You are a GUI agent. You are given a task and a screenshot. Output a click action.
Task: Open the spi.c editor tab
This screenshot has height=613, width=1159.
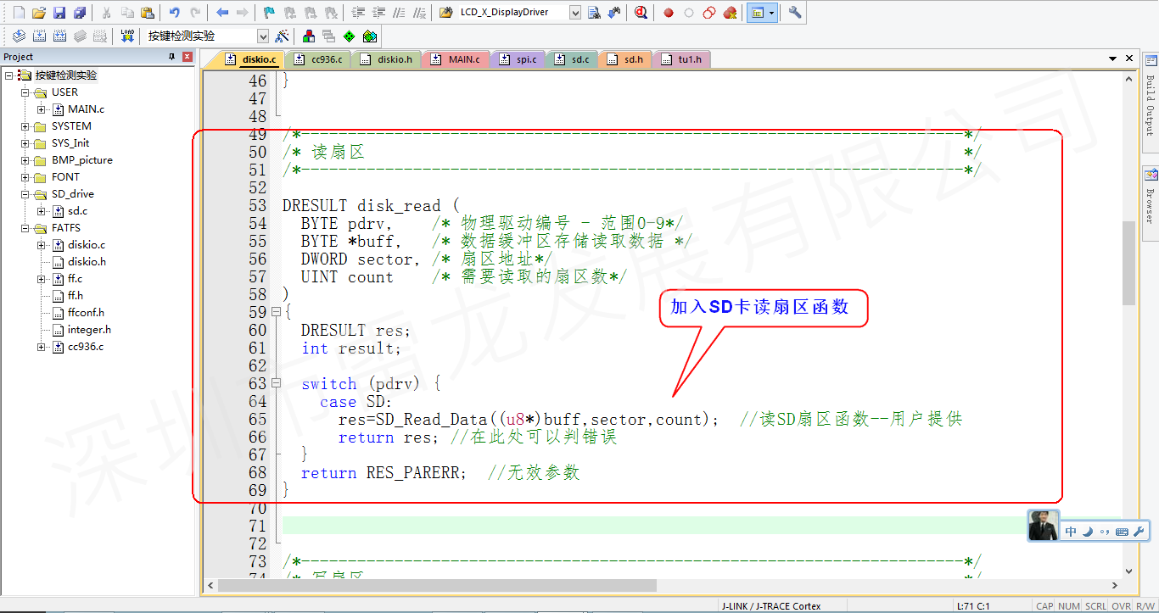tap(518, 59)
